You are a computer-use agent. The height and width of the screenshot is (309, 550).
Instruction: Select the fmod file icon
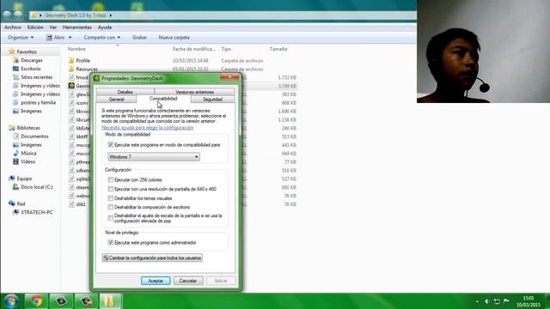pos(71,77)
